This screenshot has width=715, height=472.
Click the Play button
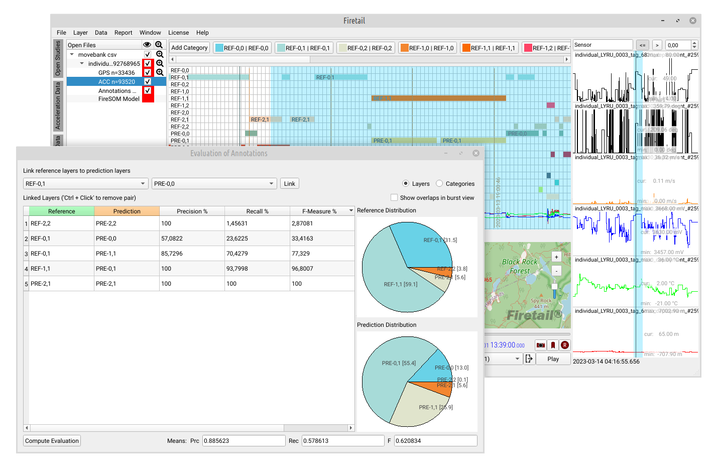tap(553, 359)
